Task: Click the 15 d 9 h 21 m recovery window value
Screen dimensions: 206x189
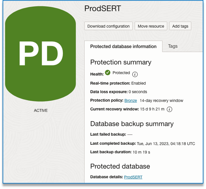Action: tap(152, 109)
